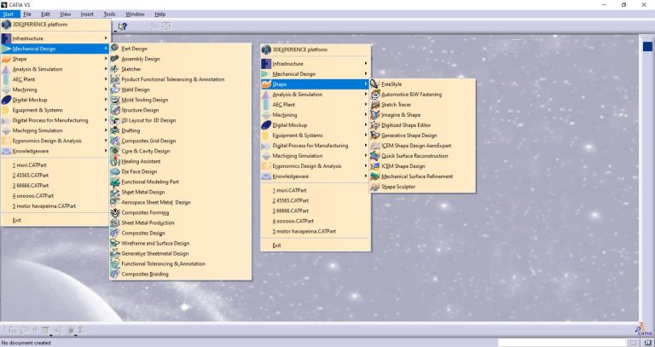Launch Healing Assistant icon
The image size is (655, 347).
pos(115,161)
